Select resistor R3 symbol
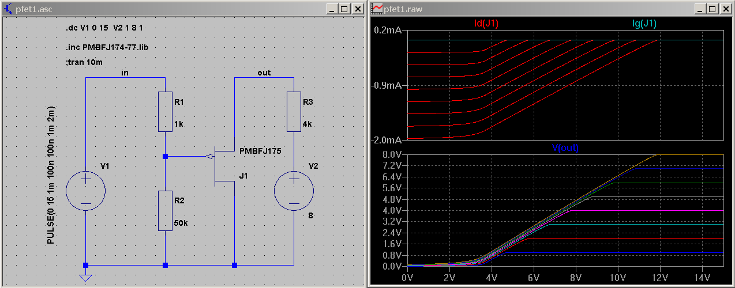The width and height of the screenshot is (735, 288). pyautogui.click(x=294, y=112)
